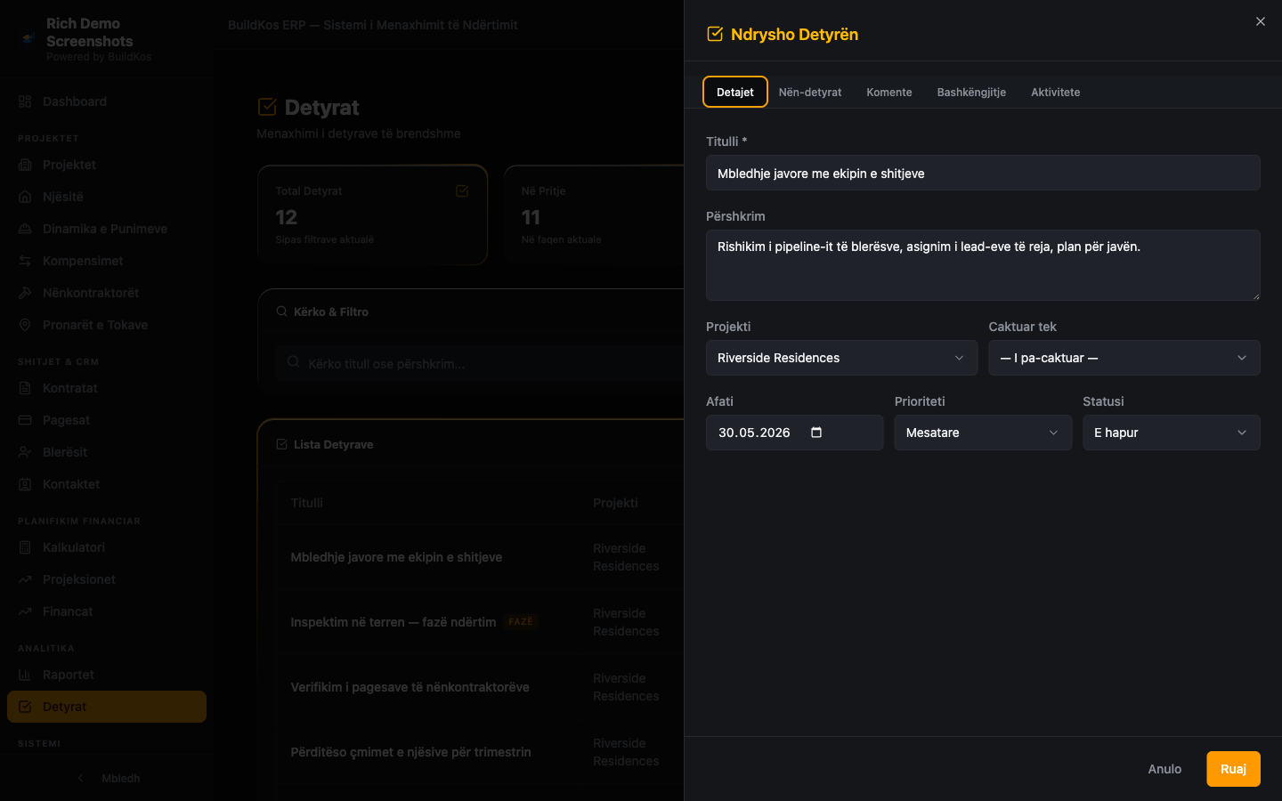Click the Kërko titull search field
The image size is (1282, 801).
(481, 363)
